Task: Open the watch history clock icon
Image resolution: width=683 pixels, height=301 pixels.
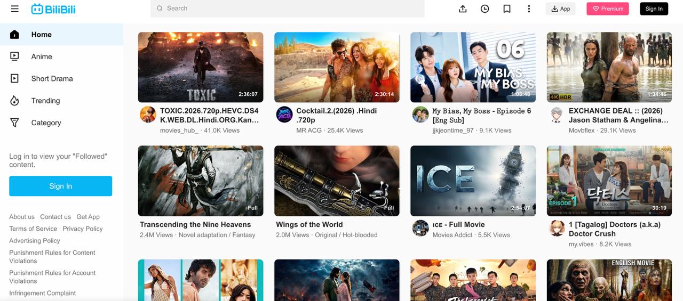Action: coord(485,9)
